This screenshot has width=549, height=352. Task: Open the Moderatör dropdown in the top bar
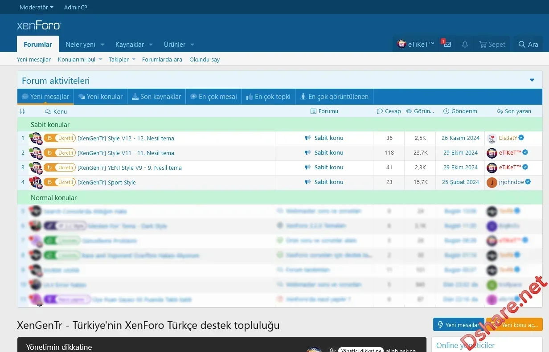[36, 7]
